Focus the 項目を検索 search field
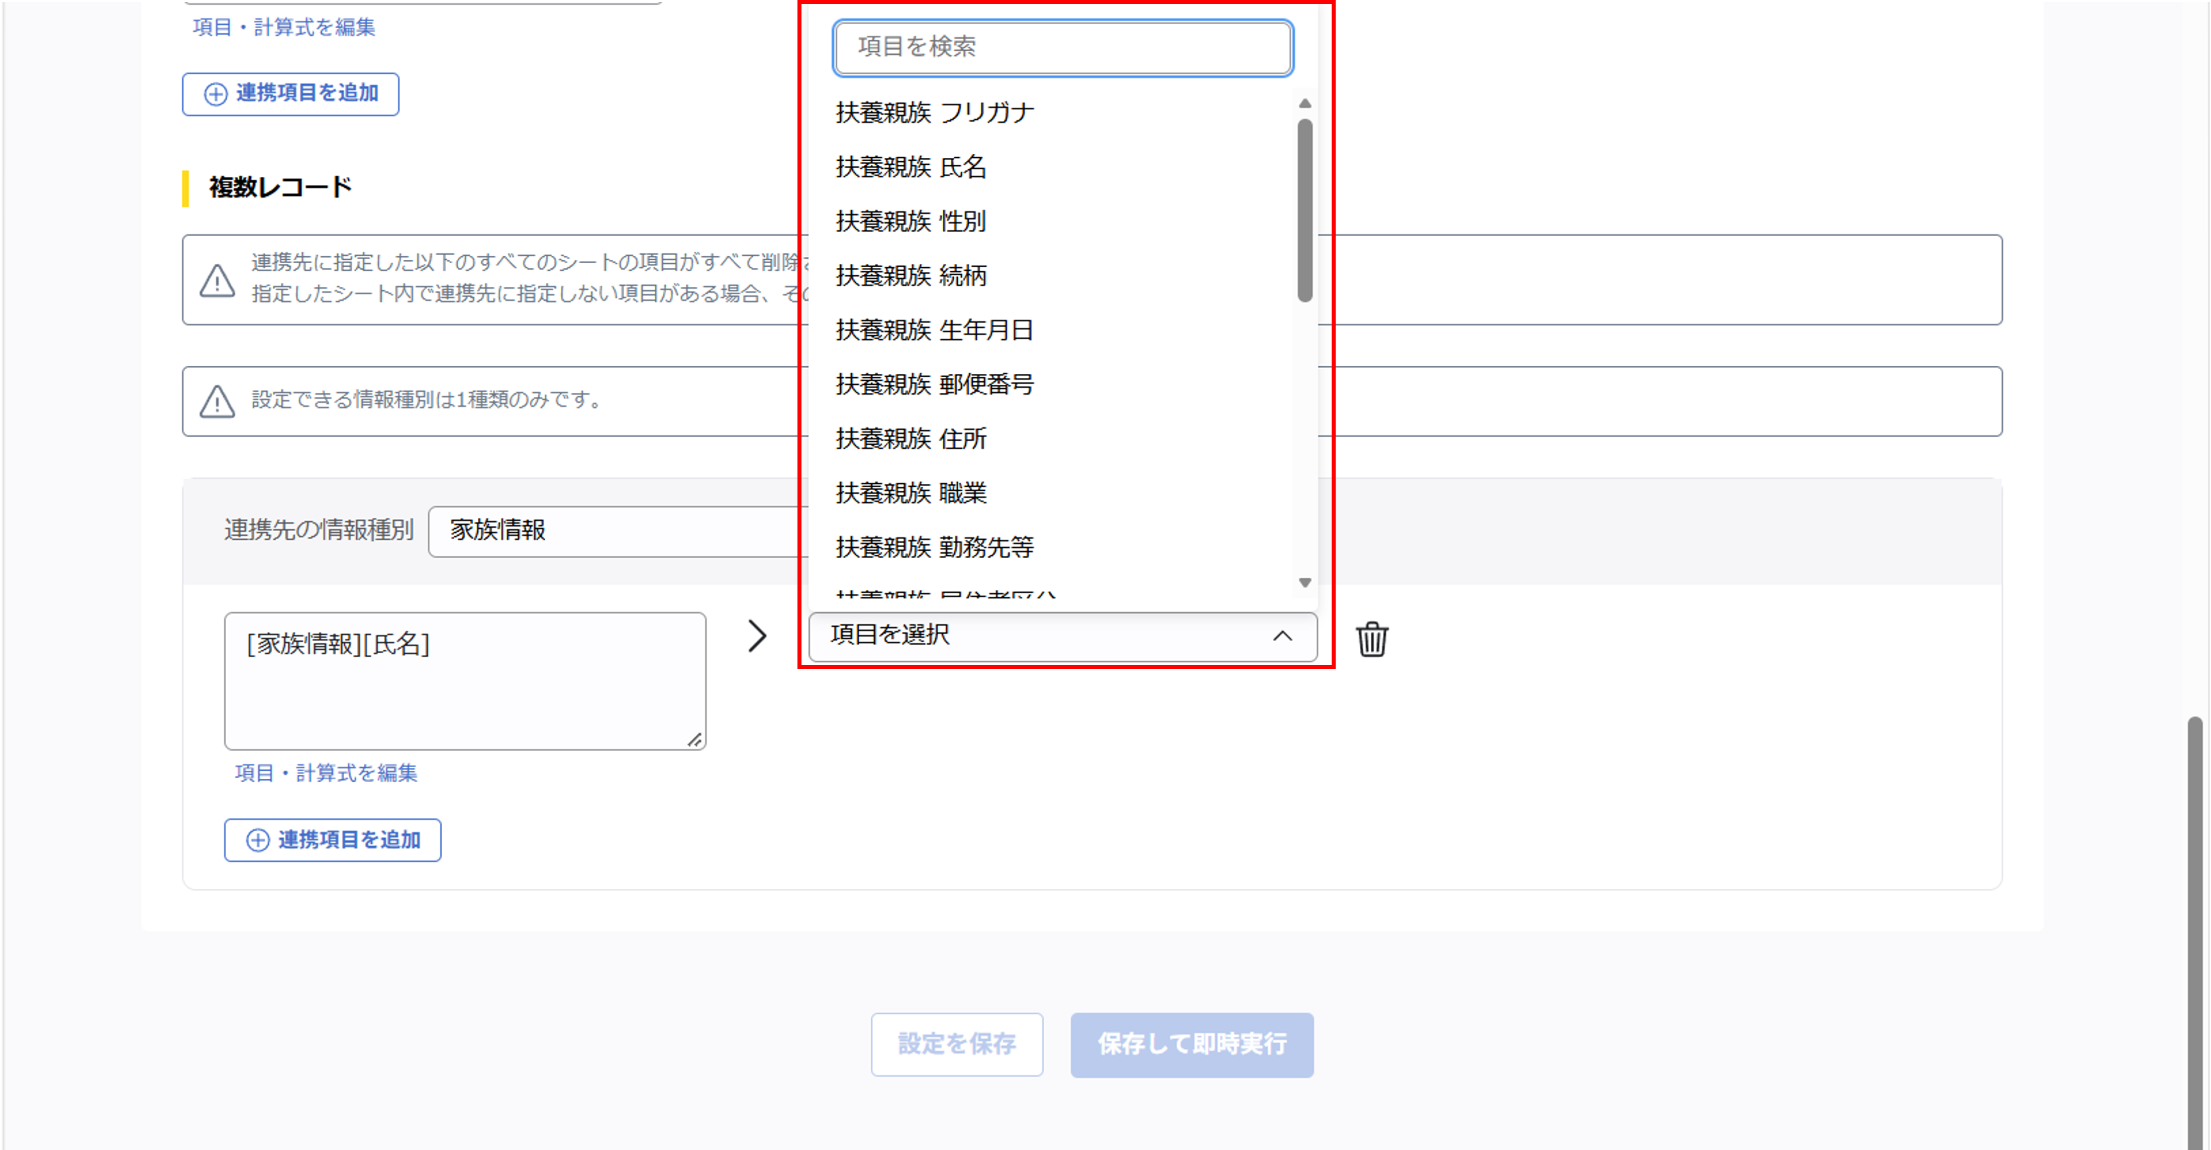The width and height of the screenshot is (2211, 1150). 1063,47
